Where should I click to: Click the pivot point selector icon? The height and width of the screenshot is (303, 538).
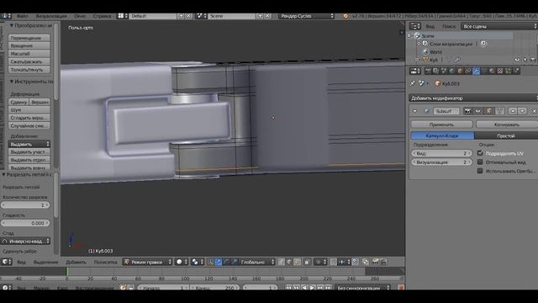194,262
